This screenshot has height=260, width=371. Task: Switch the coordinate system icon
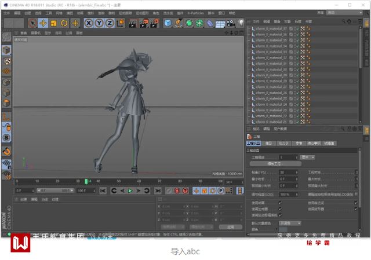[121, 23]
